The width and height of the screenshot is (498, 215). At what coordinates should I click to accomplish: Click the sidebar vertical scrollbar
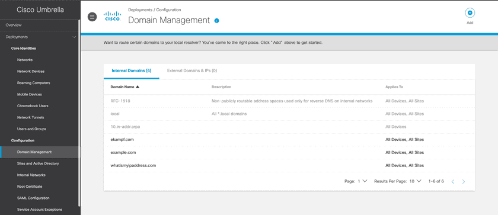pyautogui.click(x=79, y=114)
